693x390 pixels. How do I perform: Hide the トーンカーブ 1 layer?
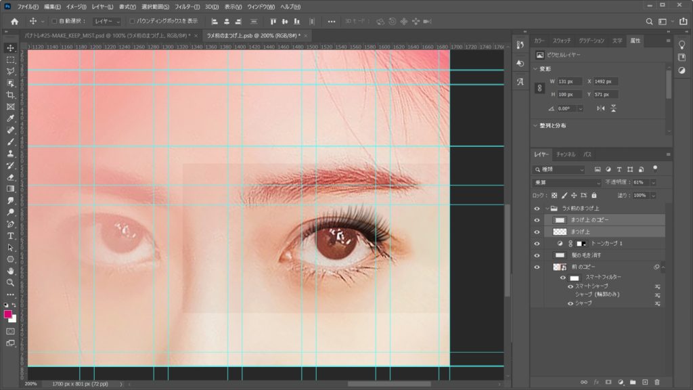coord(537,244)
